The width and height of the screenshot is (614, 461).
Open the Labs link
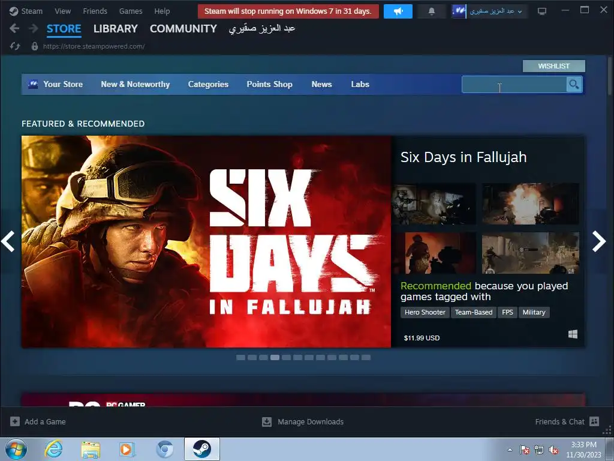pyautogui.click(x=360, y=84)
